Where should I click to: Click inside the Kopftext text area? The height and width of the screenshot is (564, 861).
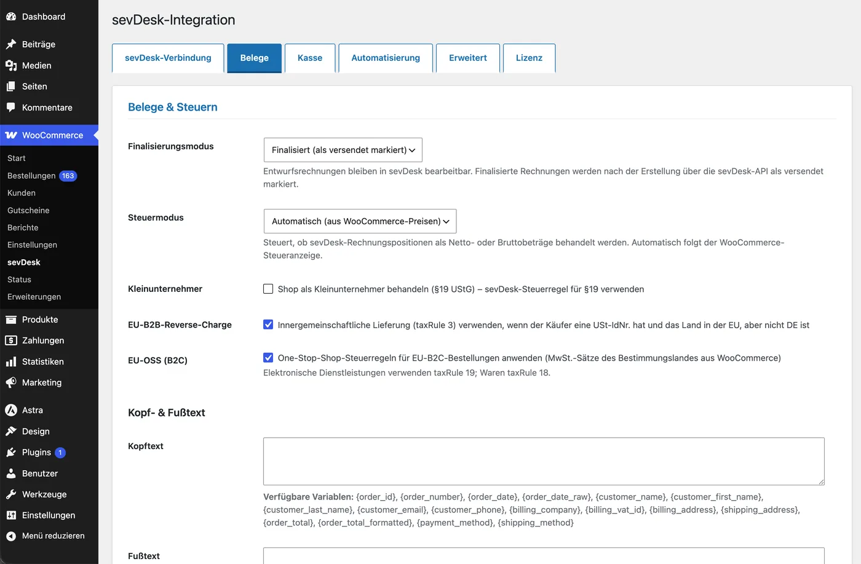pyautogui.click(x=544, y=461)
